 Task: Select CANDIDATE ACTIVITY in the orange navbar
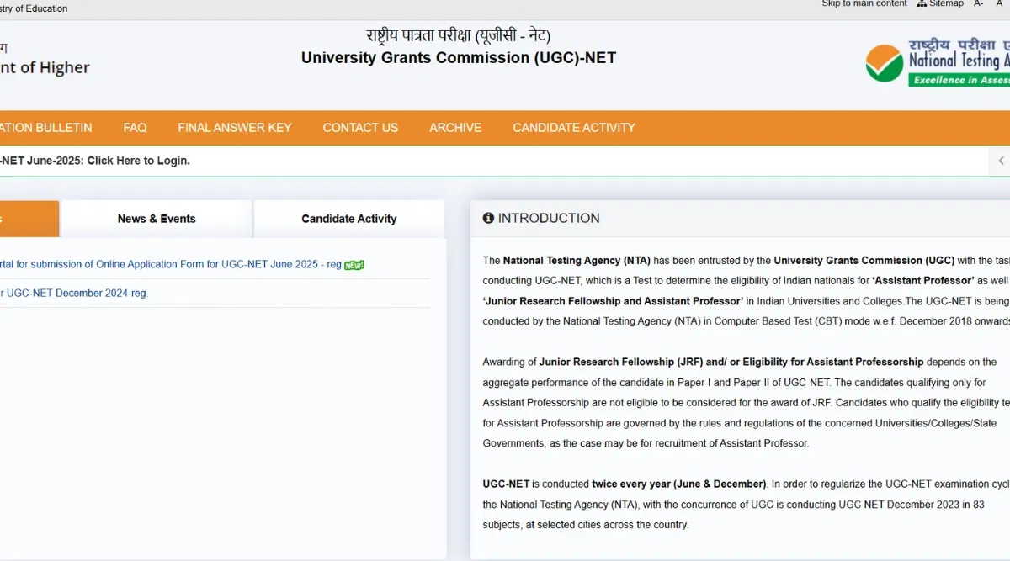(574, 128)
